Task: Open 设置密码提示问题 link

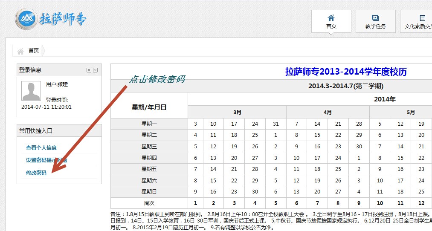Action: pos(46,160)
